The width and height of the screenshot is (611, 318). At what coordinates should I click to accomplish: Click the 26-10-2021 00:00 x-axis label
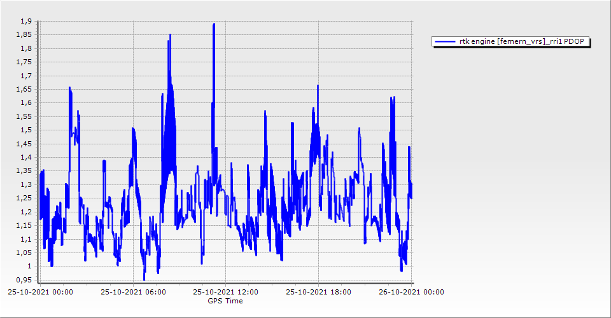(411, 292)
